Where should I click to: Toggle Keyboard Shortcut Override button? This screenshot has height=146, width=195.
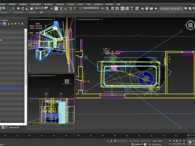click(56, 9)
